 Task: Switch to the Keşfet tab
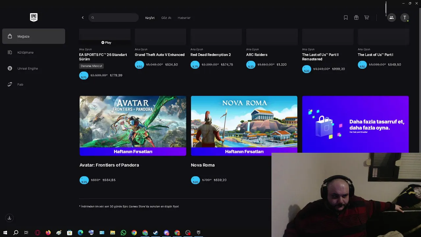pyautogui.click(x=150, y=18)
